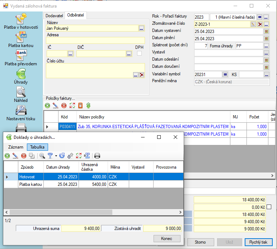Click green dollar icon in items toolbar
This screenshot has height=249, width=277.
pyautogui.click(x=88, y=105)
